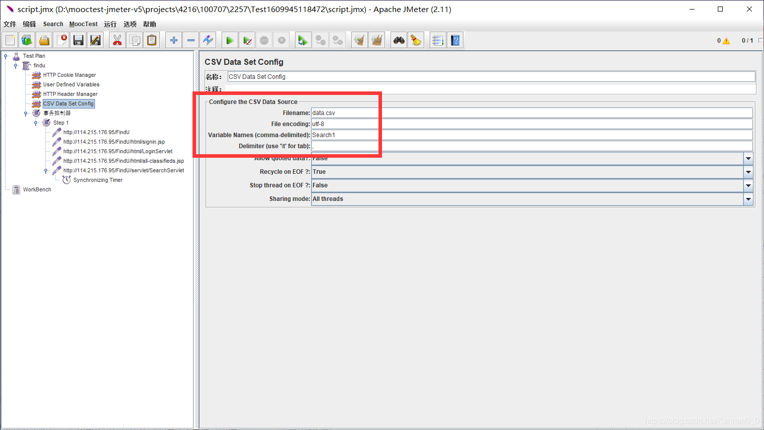Click the Filename field containing data.csv

click(x=532, y=113)
